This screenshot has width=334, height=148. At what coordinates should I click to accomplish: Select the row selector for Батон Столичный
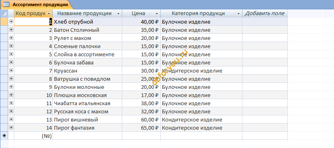[4, 30]
